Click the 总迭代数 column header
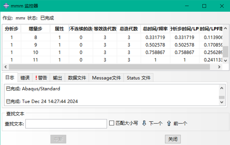This screenshot has width=230, height=145. (x=129, y=29)
